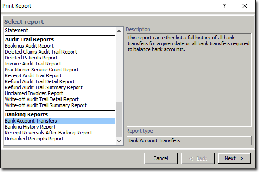Click the report list scroll down arrow
259x172 pixels.
point(119,141)
